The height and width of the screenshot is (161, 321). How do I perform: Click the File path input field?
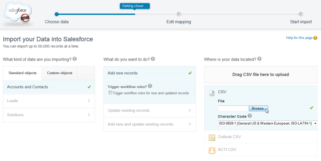pyautogui.click(x=233, y=108)
